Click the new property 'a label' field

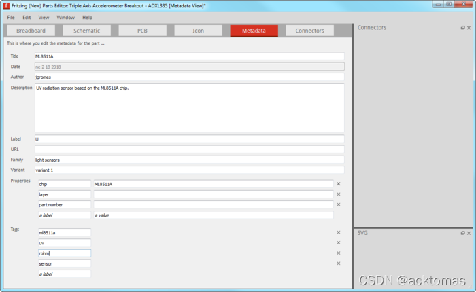(65, 215)
